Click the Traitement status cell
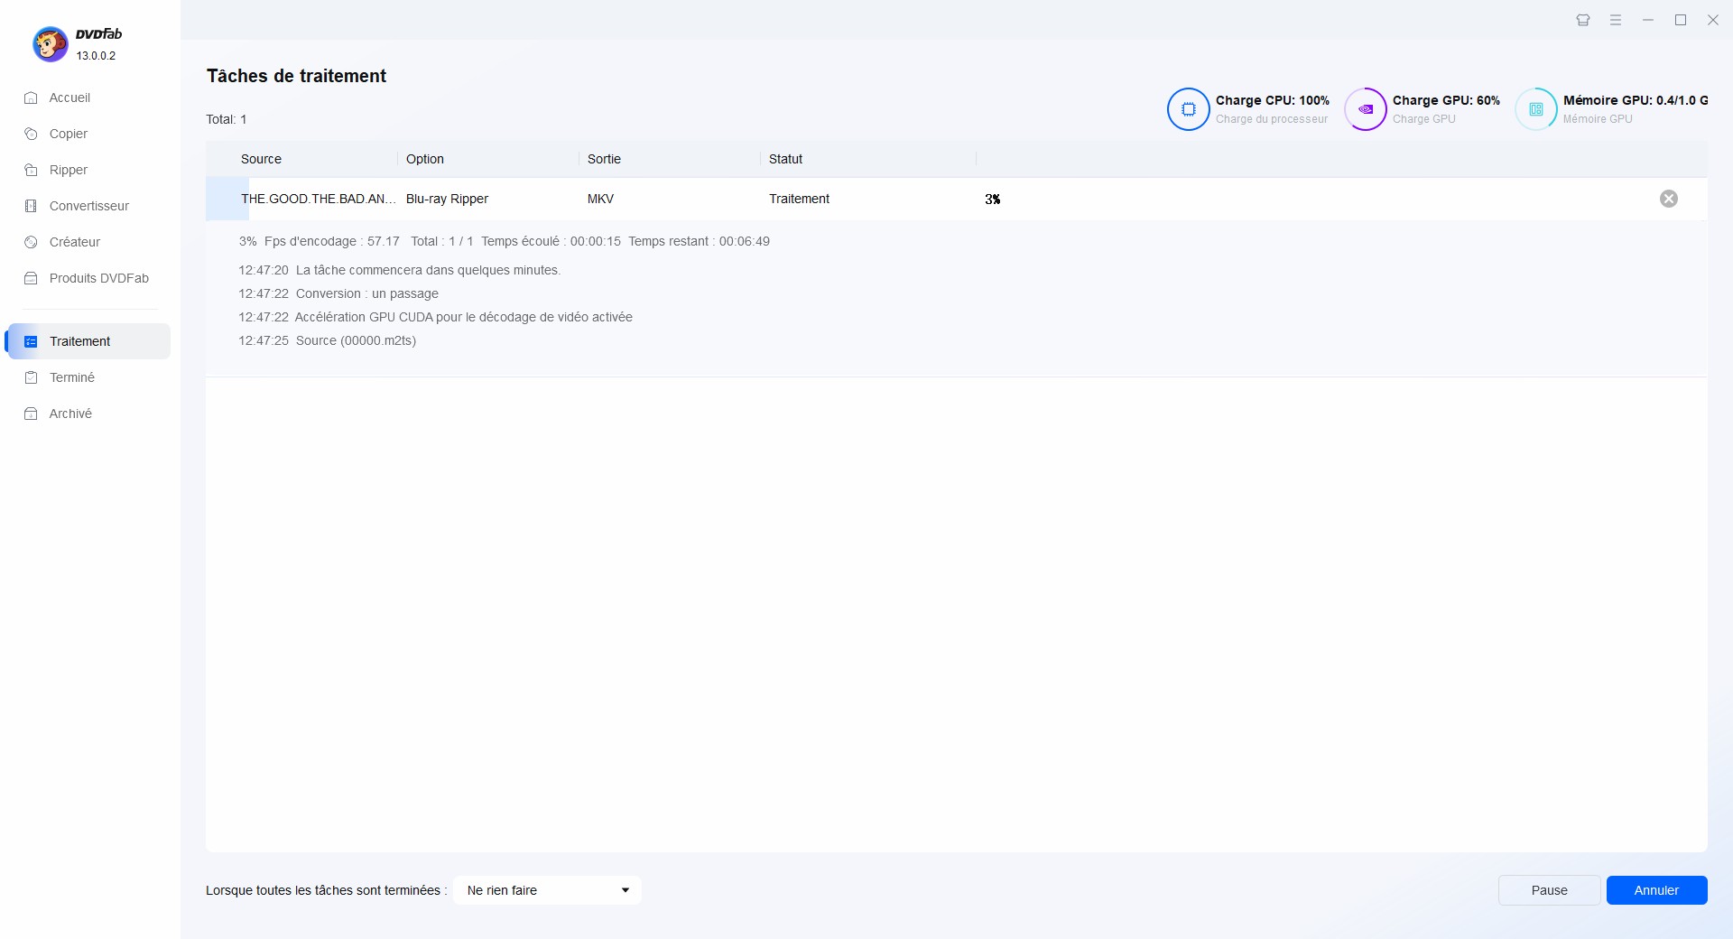Screen dimensions: 1733x939 pos(799,199)
